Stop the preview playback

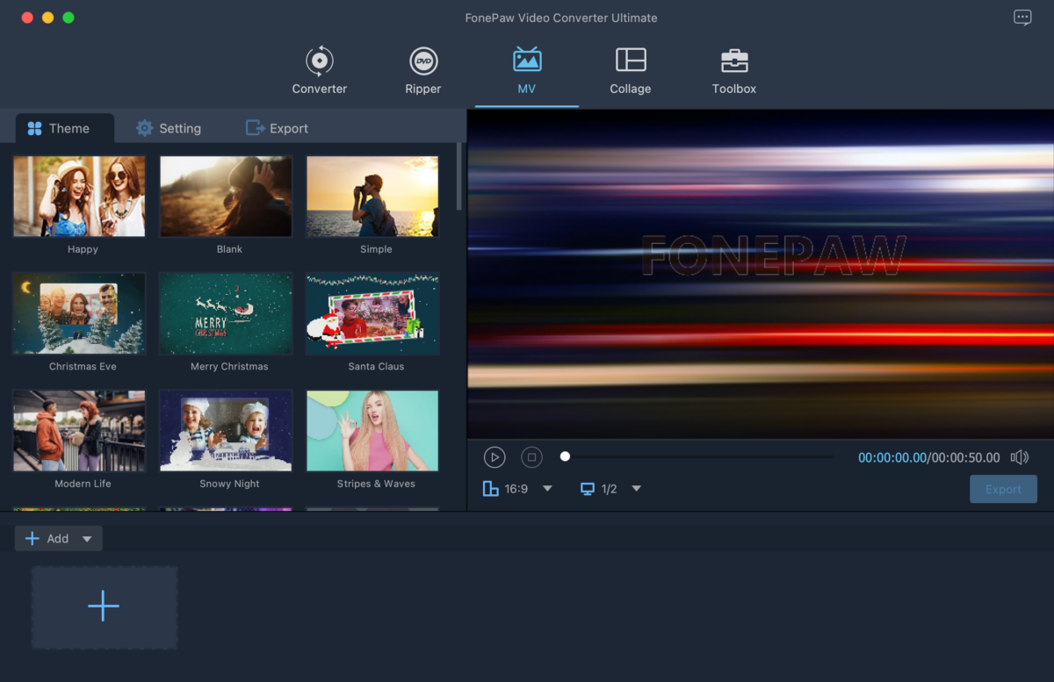(x=531, y=457)
